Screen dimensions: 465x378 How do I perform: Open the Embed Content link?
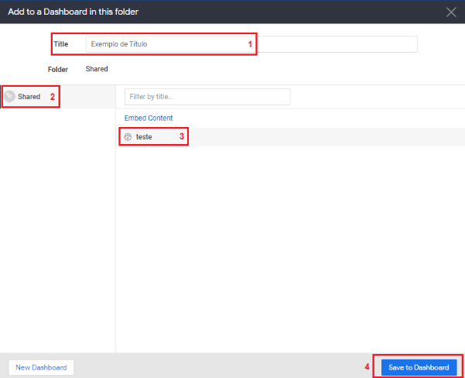pos(149,119)
